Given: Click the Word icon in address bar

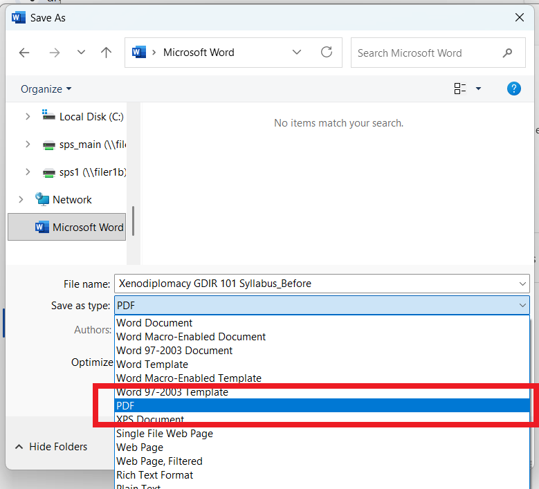Looking at the screenshot, I should (139, 53).
